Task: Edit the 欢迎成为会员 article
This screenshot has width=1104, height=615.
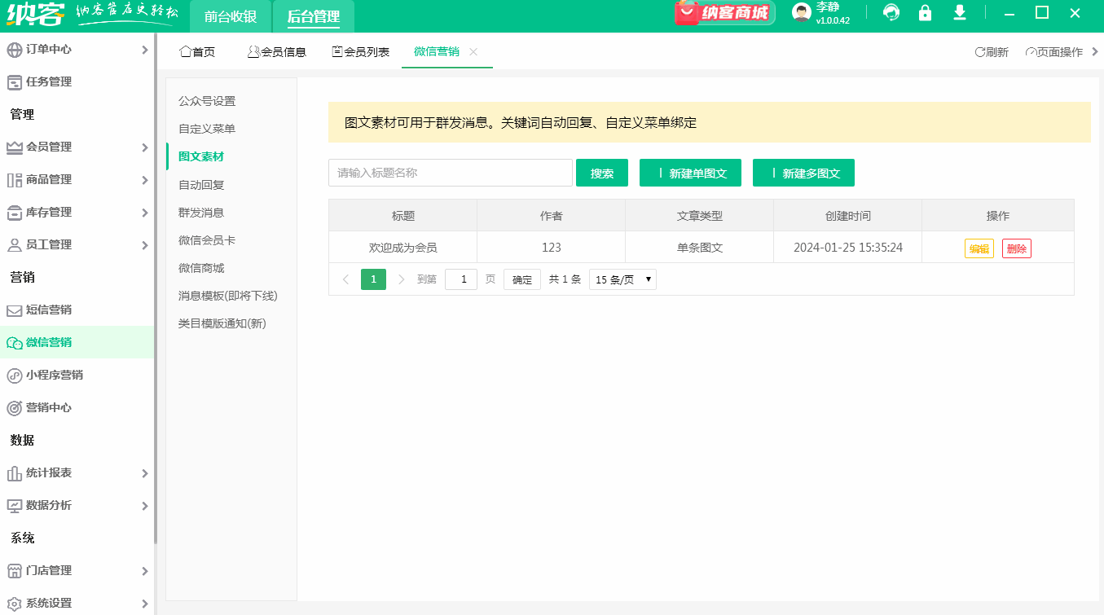Action: click(978, 248)
